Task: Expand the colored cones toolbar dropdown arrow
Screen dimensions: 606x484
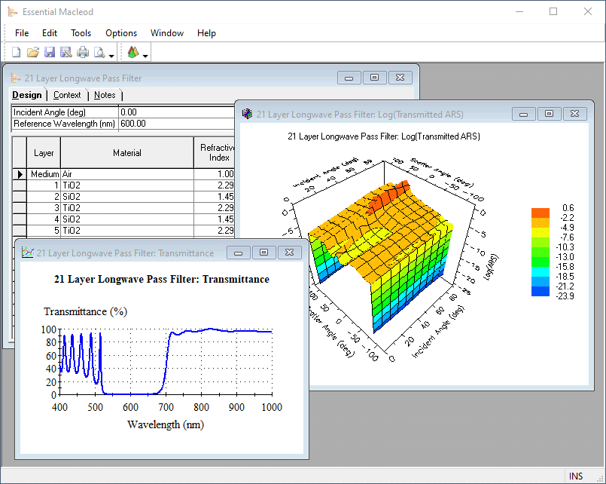Action: pos(145,55)
